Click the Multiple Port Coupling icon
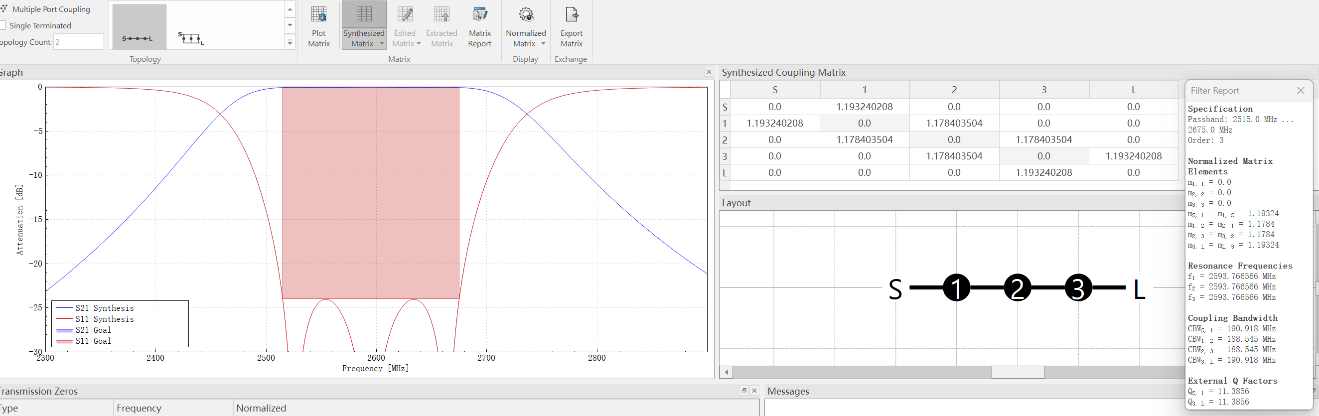 3,8
